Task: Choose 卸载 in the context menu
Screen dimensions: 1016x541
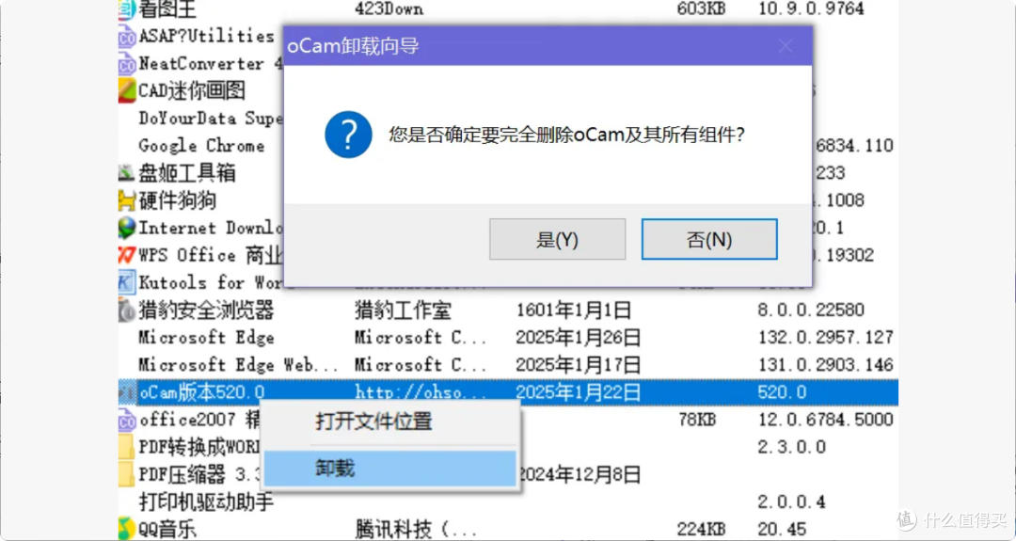Action: pyautogui.click(x=390, y=469)
